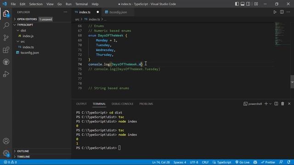The width and height of the screenshot is (294, 165).
Task: Click the Go Live status button
Action: 243,162
